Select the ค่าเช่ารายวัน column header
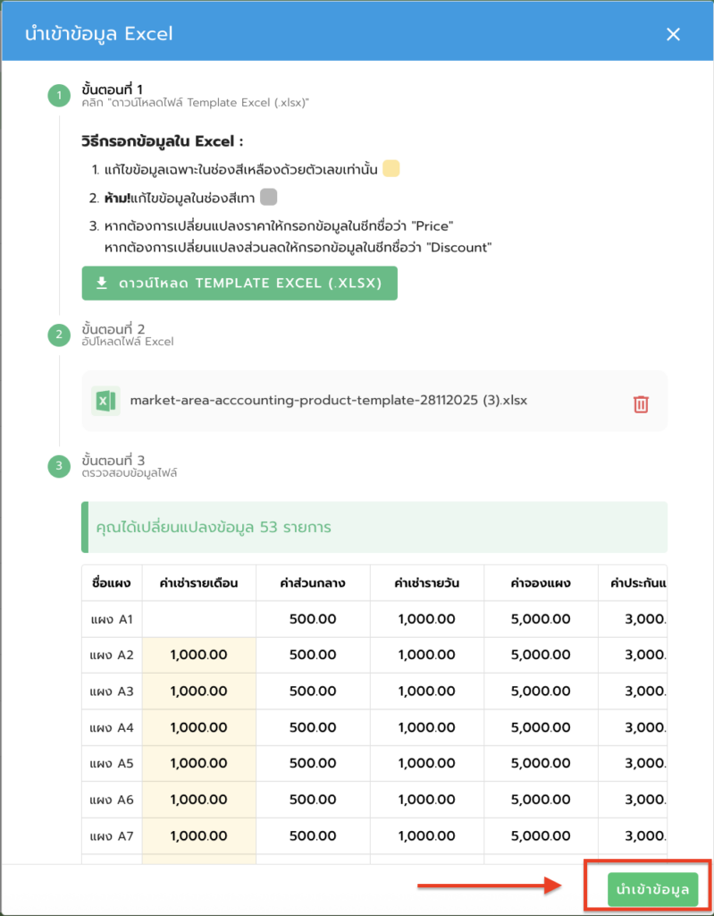The height and width of the screenshot is (916, 714). 427,582
